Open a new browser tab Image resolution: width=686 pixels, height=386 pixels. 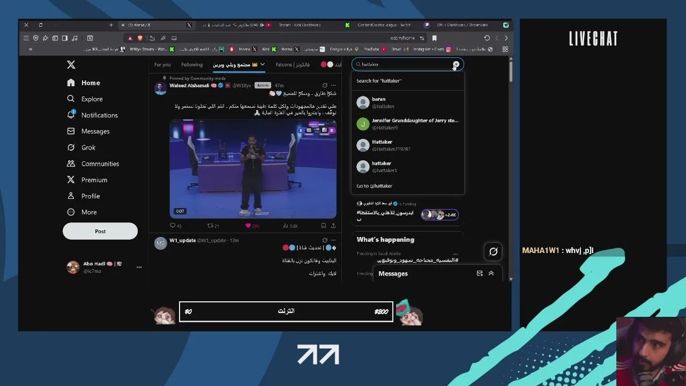pyautogui.click(x=111, y=25)
